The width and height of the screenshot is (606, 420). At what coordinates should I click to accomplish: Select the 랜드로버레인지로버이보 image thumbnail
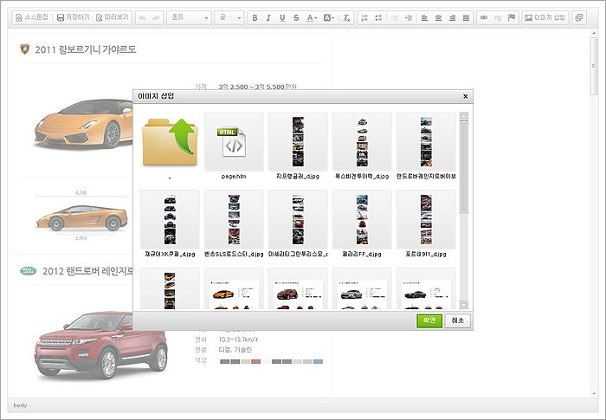coord(426,142)
